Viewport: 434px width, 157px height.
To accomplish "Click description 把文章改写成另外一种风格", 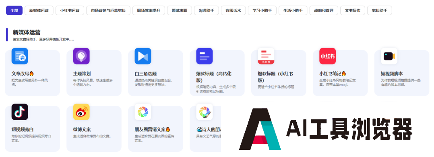I will 30,83.
